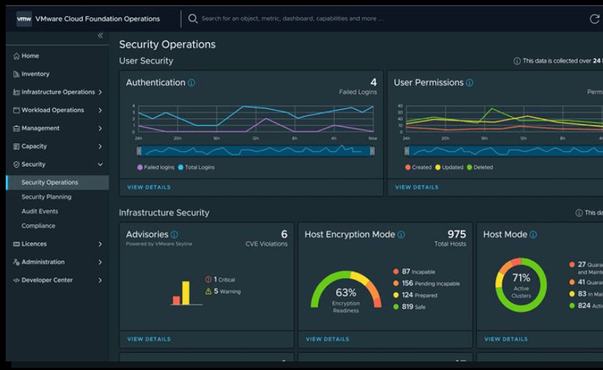
Task: Click the search magnifier icon
Action: pyautogui.click(x=193, y=19)
